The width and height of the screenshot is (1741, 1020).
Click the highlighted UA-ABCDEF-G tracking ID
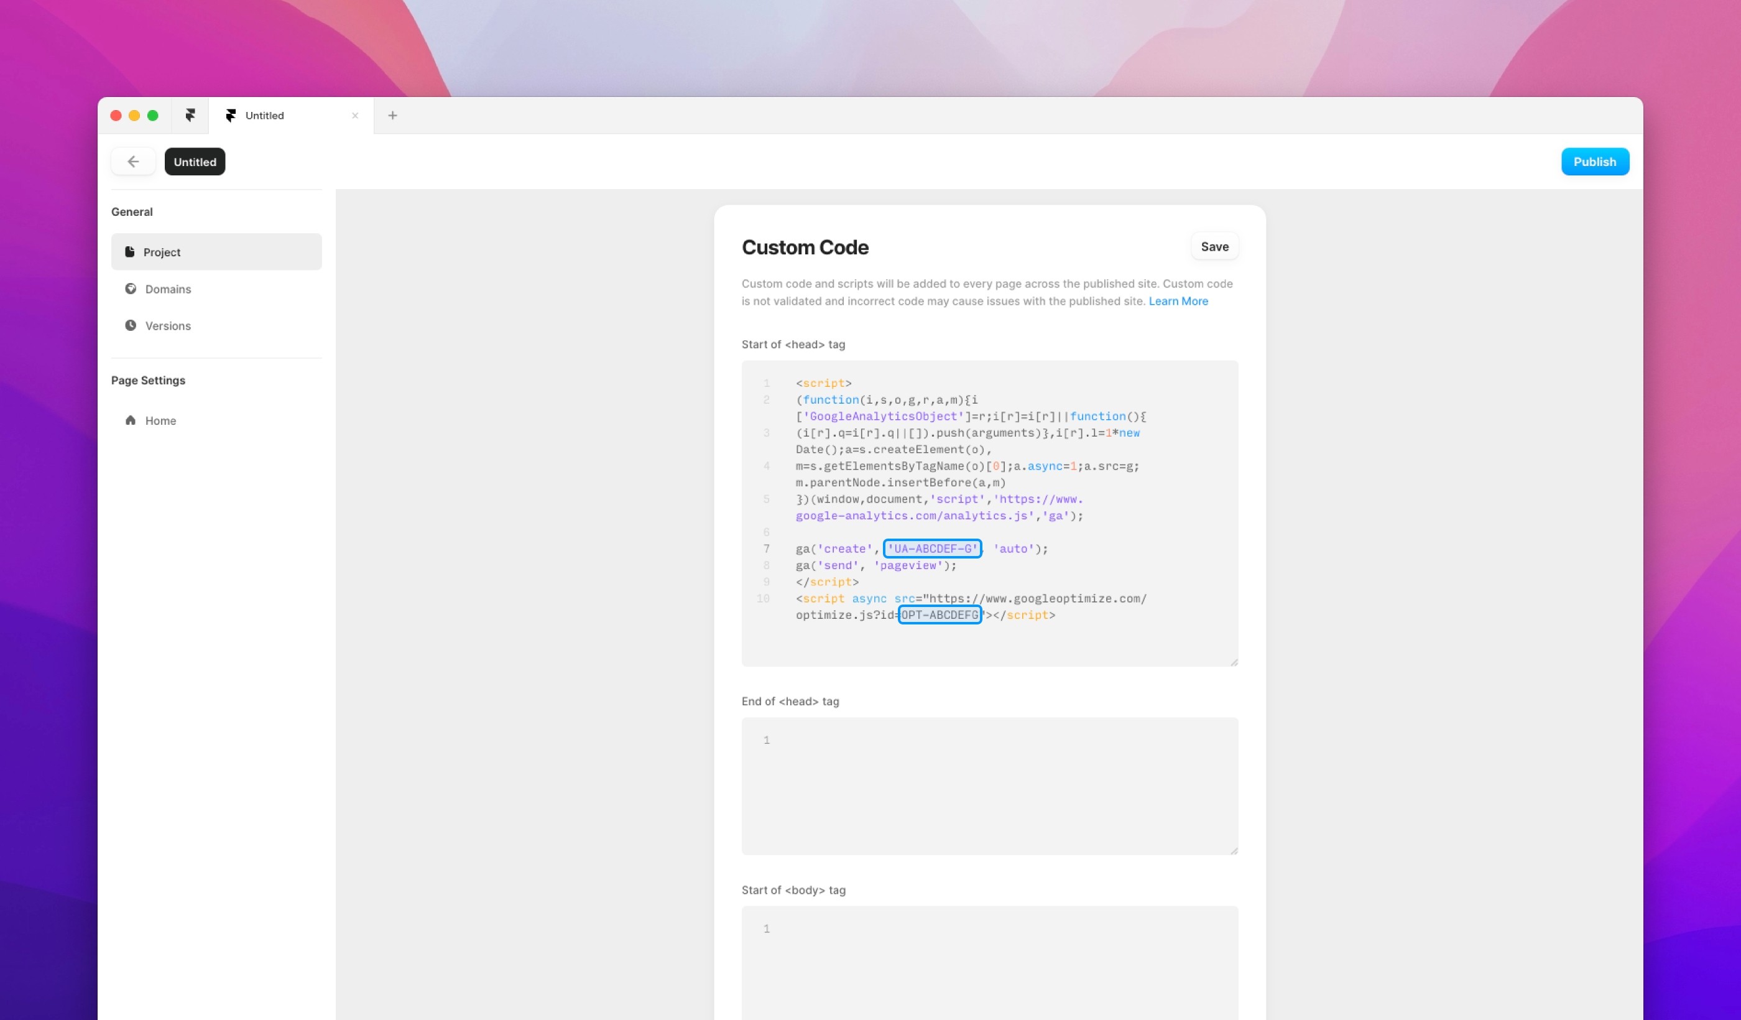(x=932, y=549)
